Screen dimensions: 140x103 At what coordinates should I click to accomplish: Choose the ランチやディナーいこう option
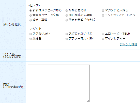pos(103,15)
